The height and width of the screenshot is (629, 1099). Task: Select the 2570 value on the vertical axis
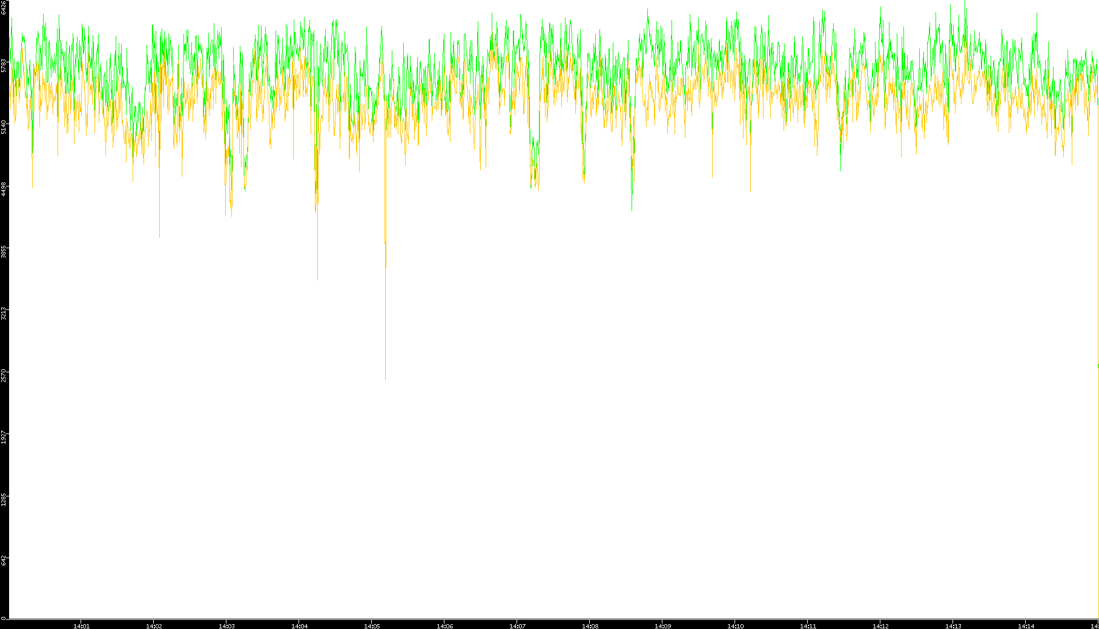coord(4,375)
